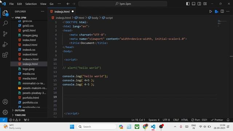Click the Prettier status bar item
Image resolution: width=233 pixels, height=131 pixels.
[x=217, y=120]
